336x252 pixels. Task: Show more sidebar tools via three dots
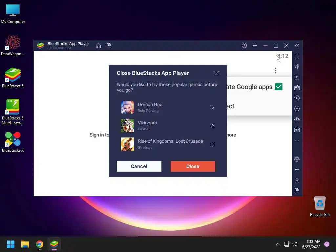[x=297, y=140]
